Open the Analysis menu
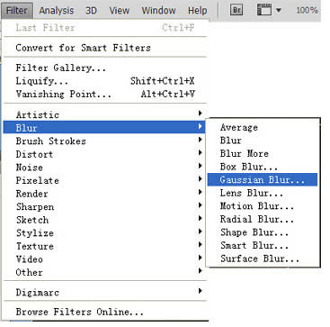The height and width of the screenshot is (327, 330). 57,11
